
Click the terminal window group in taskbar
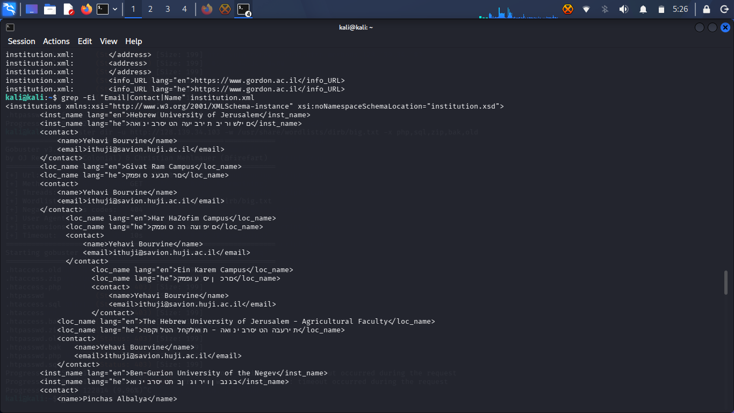pos(244,9)
